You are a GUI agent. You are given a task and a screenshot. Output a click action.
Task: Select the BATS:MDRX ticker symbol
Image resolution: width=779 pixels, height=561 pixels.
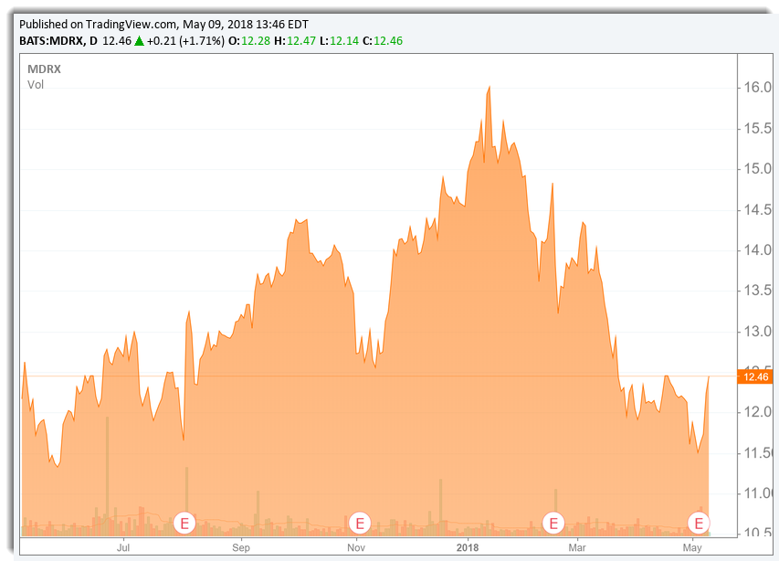click(x=50, y=40)
